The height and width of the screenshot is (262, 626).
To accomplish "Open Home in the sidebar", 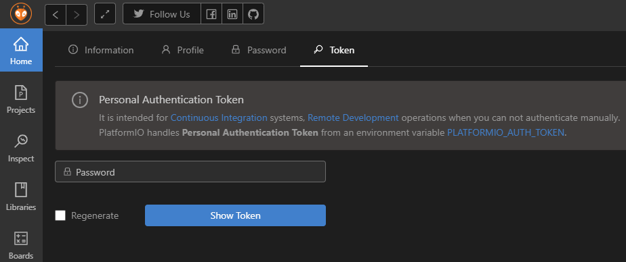I will [x=21, y=50].
